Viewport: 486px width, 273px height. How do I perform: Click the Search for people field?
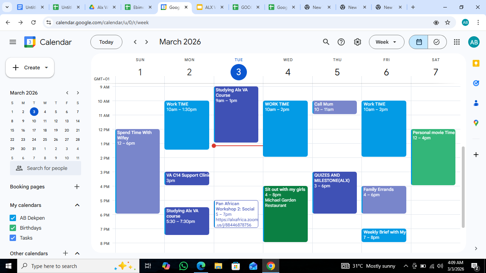click(x=46, y=168)
